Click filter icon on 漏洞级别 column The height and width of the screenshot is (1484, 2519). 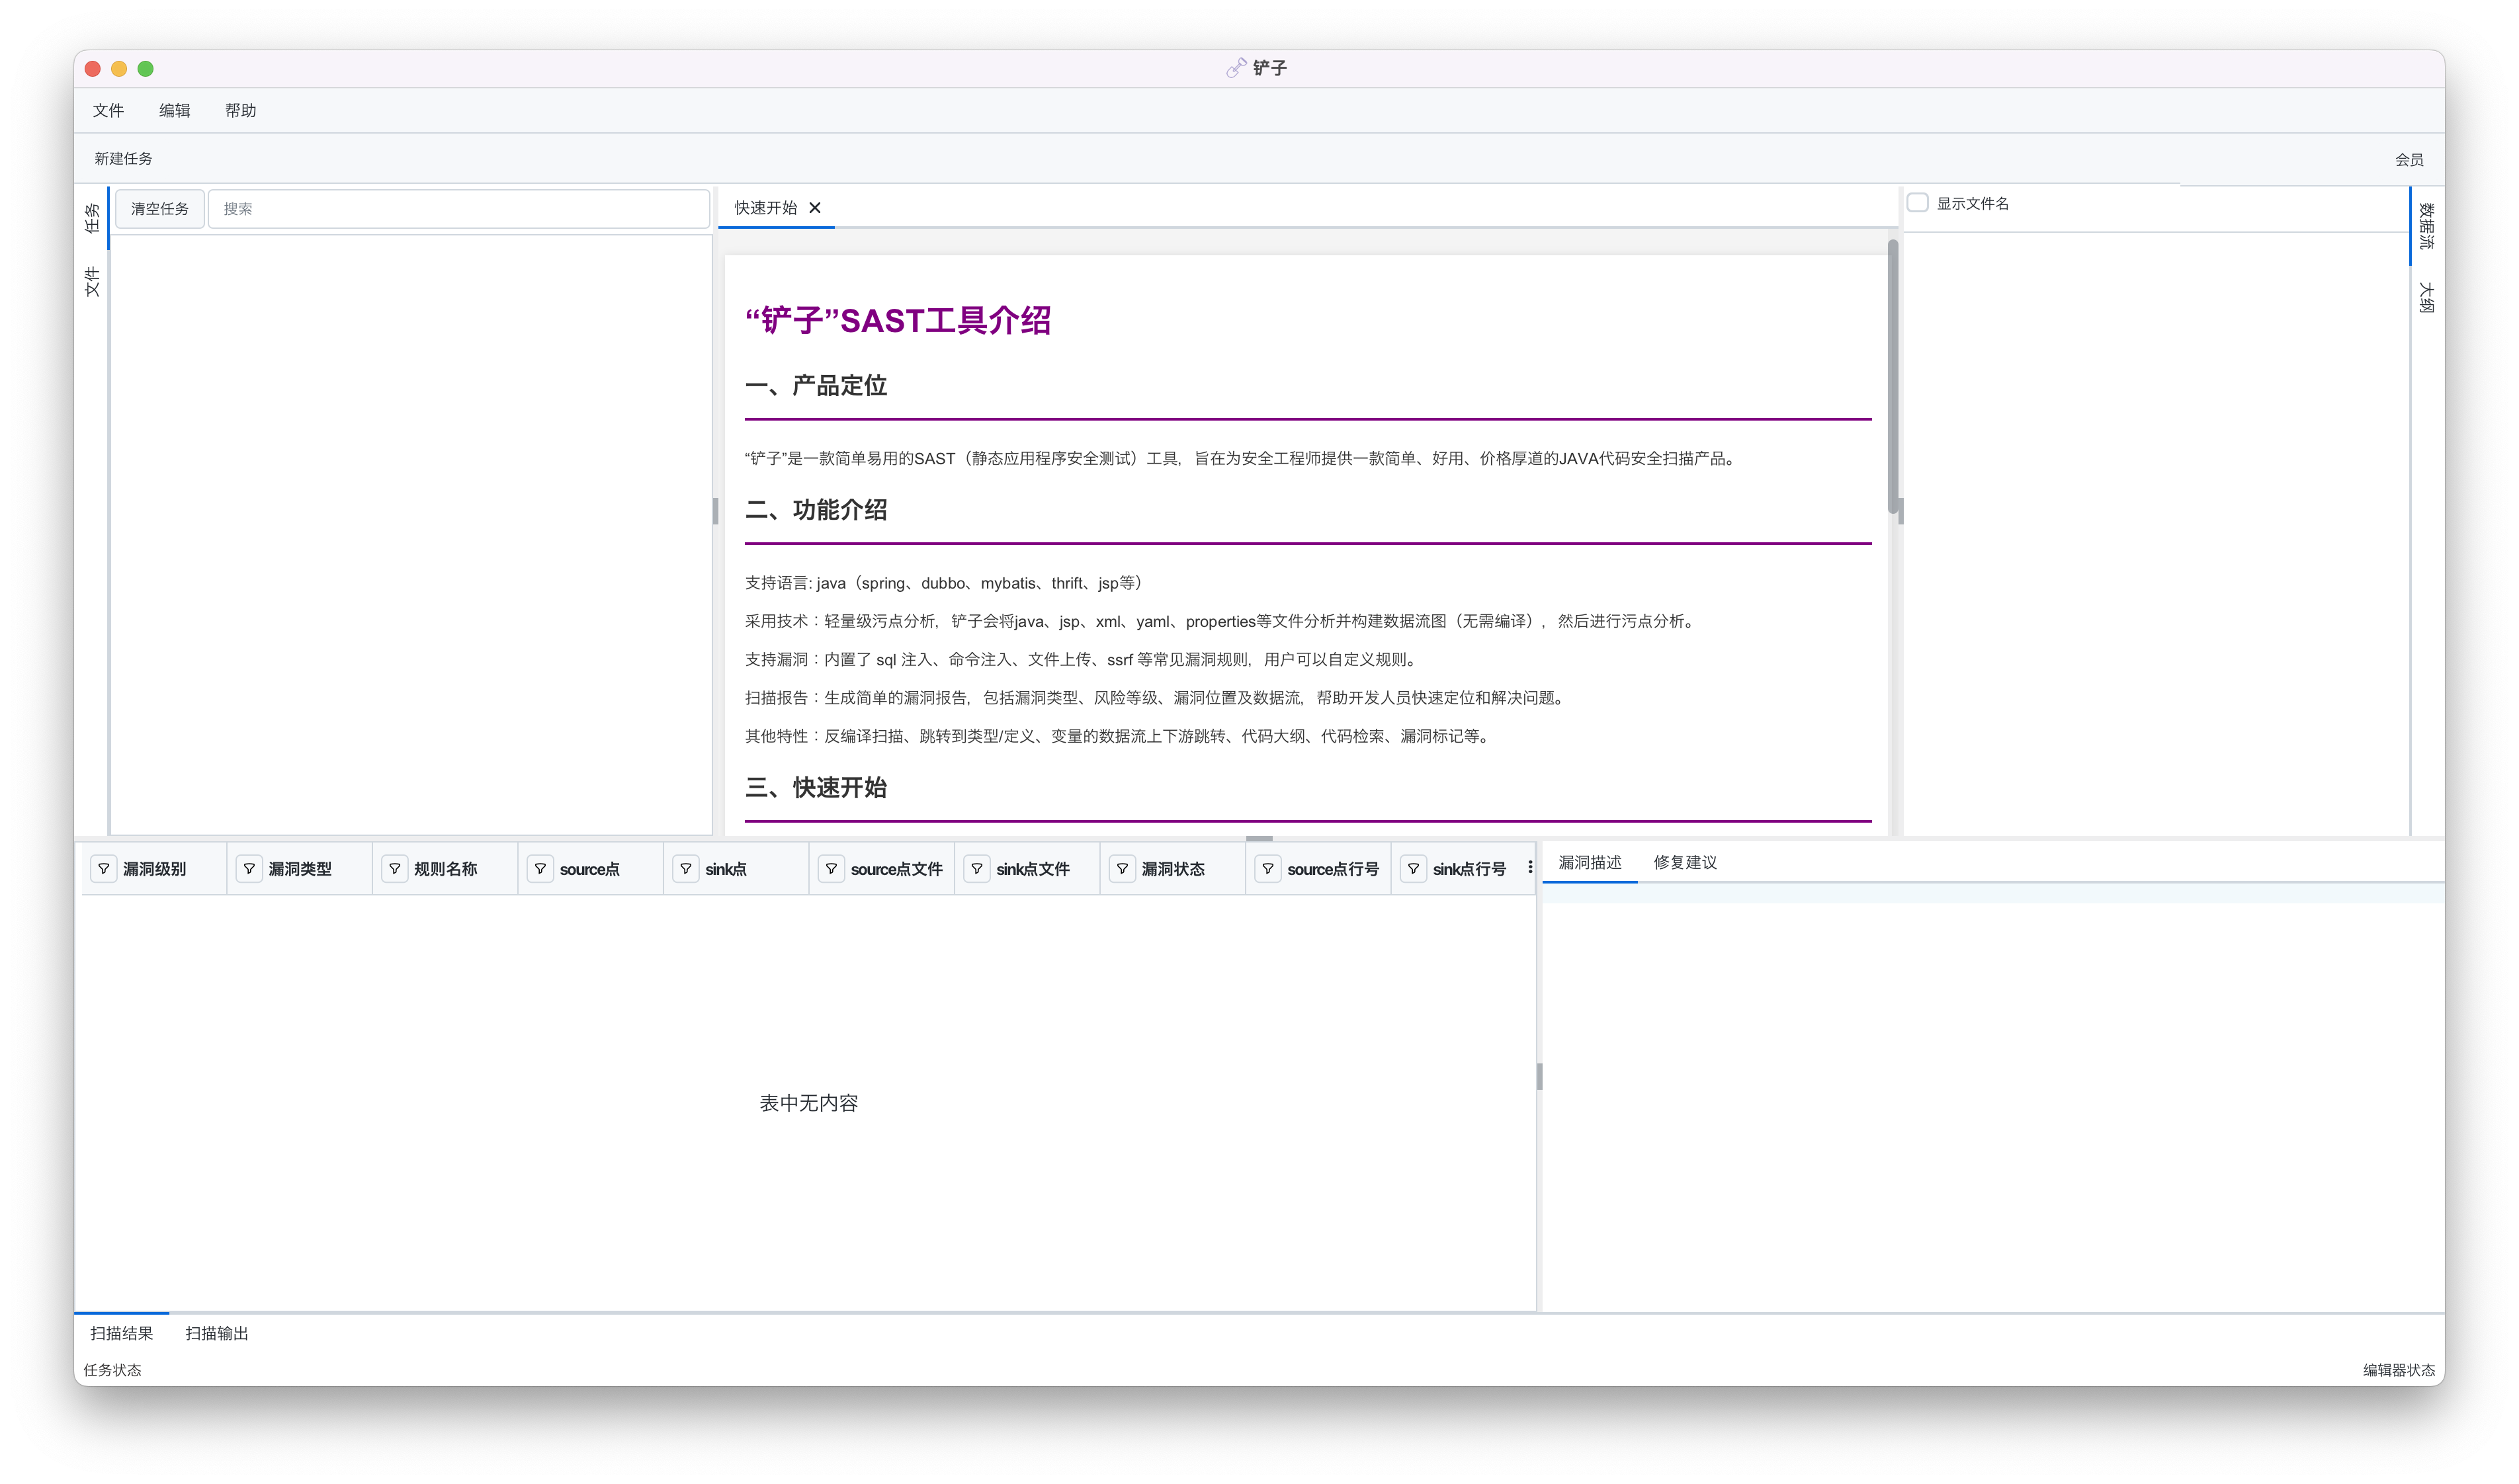(x=104, y=869)
